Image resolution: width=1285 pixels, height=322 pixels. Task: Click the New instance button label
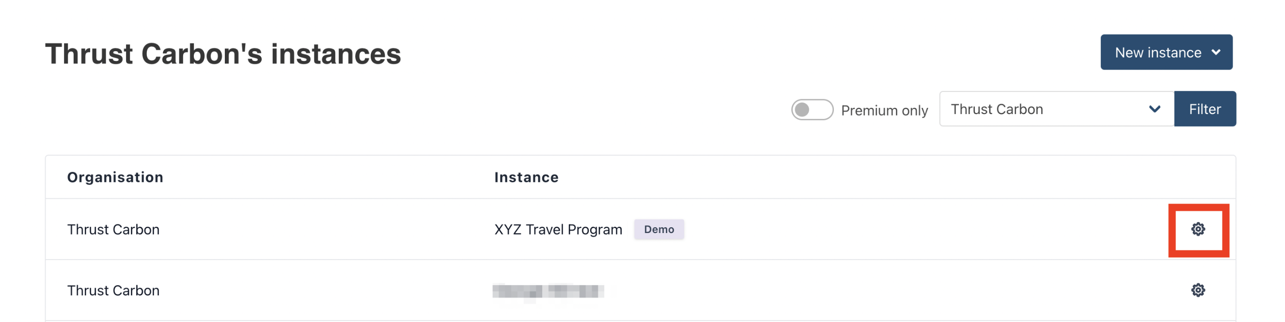(x=1157, y=52)
